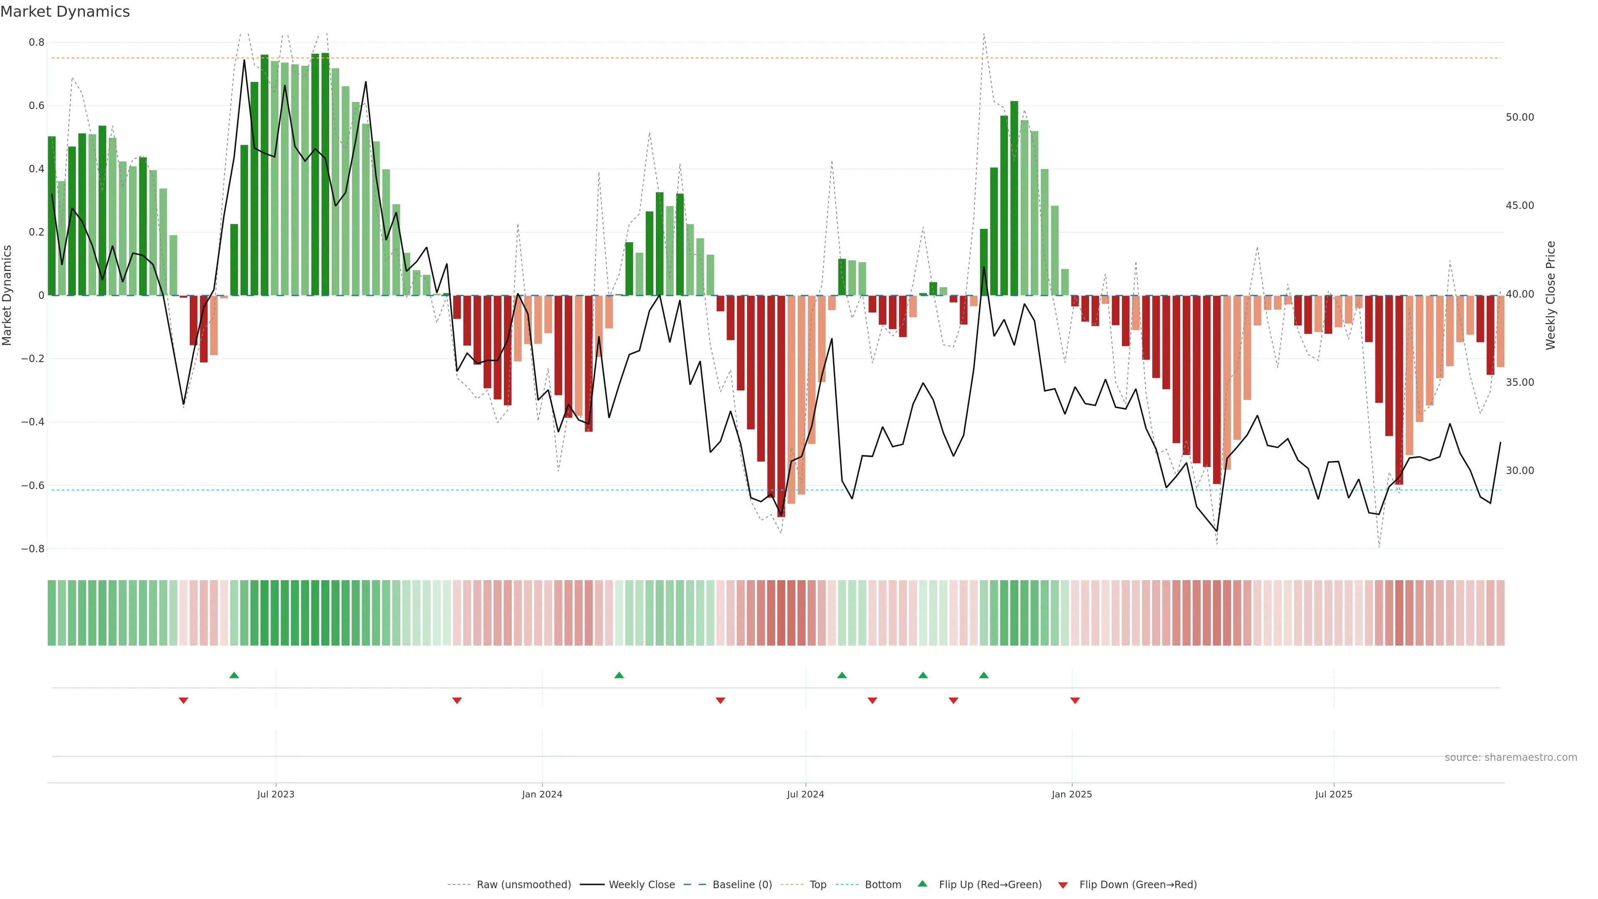
Task: Click the green Flip Up triangle in legend
Action: (923, 884)
